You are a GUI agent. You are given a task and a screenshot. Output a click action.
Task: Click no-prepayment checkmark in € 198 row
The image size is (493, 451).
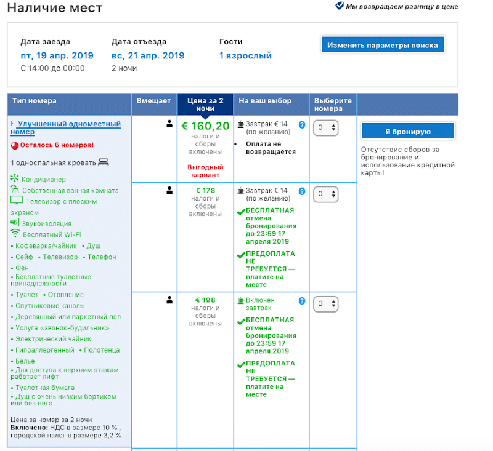[241, 365]
